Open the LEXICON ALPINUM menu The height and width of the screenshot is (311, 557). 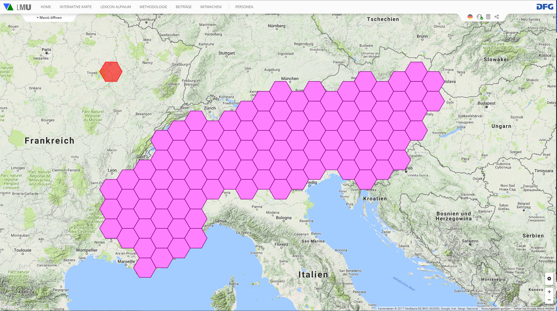pos(116,7)
